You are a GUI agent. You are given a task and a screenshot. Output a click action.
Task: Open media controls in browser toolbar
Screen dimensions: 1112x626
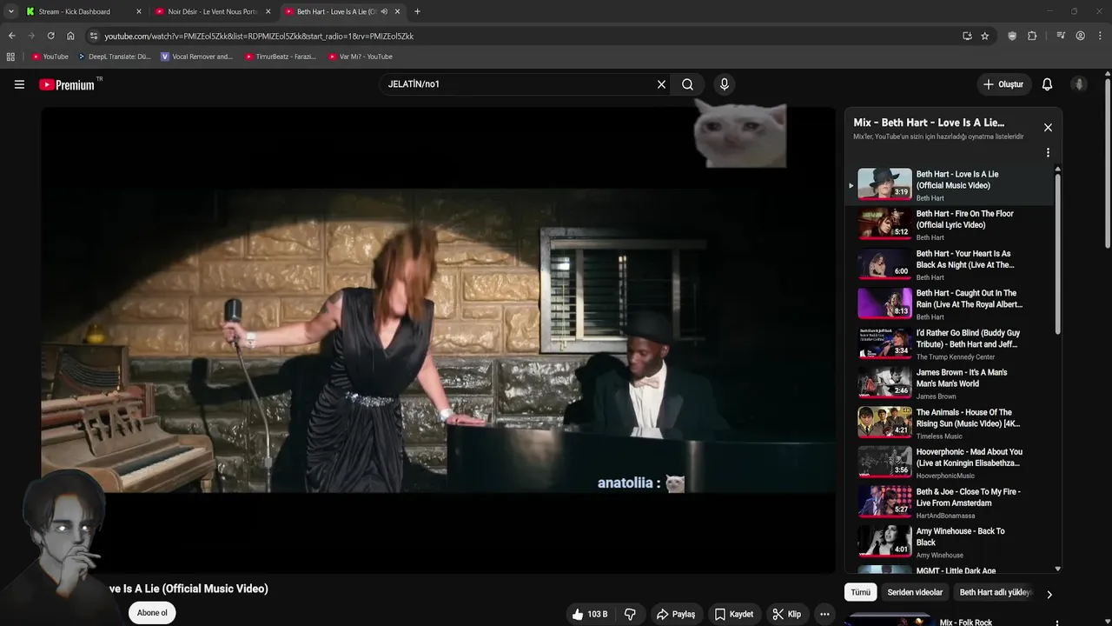(1061, 36)
